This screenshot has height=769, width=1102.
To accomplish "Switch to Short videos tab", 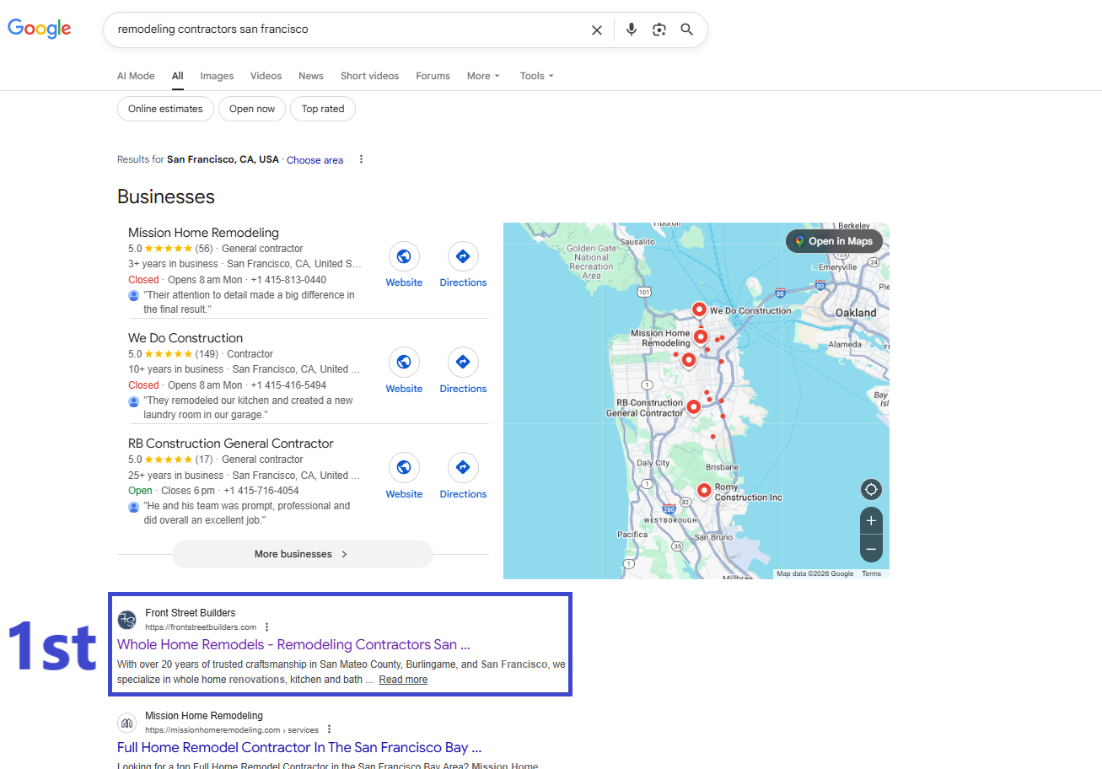I will coord(369,76).
